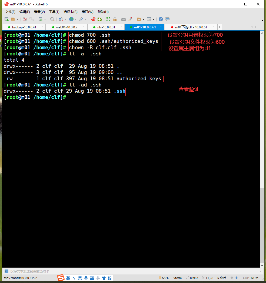
Task: Switch to the nfs-10.0.0.31 tab
Action: pos(106,27)
